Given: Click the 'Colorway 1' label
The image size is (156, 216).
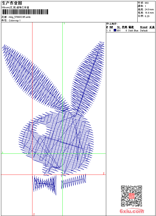Looking at the screenshot, I should pos(15,20).
